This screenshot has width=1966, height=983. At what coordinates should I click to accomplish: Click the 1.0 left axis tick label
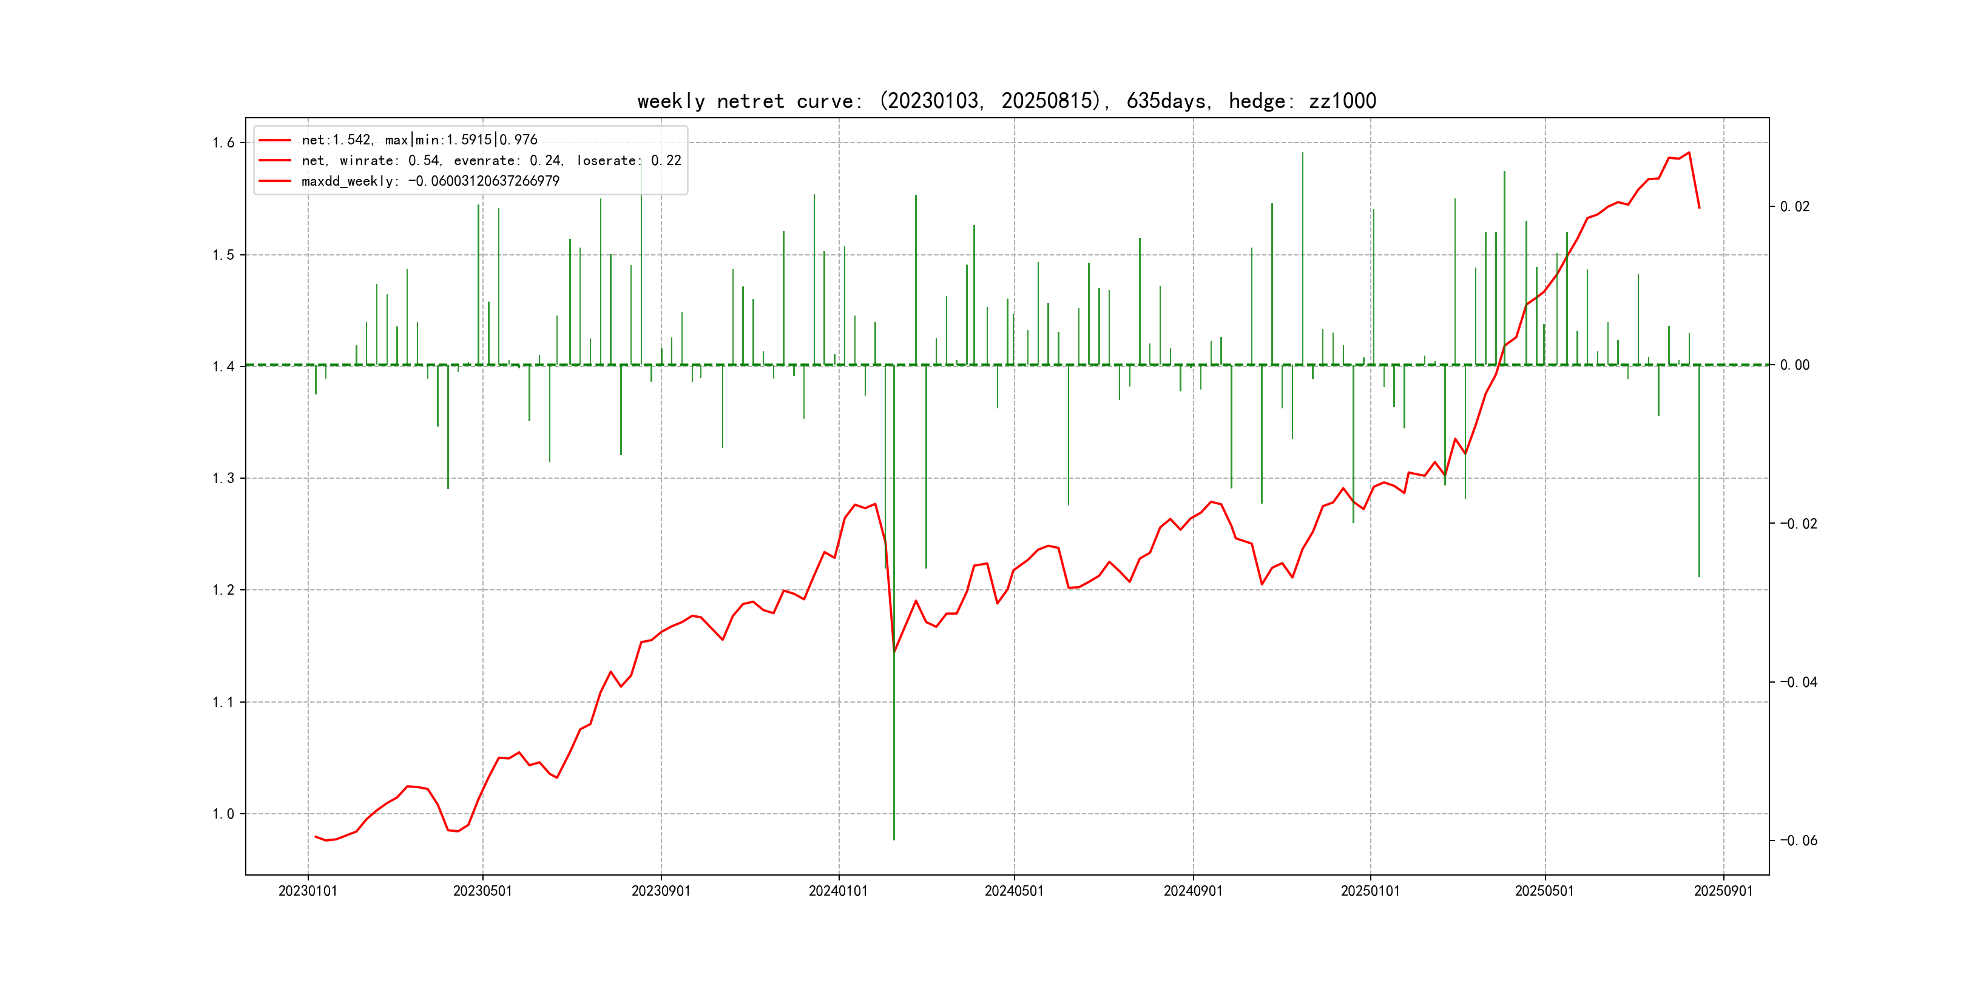point(223,814)
